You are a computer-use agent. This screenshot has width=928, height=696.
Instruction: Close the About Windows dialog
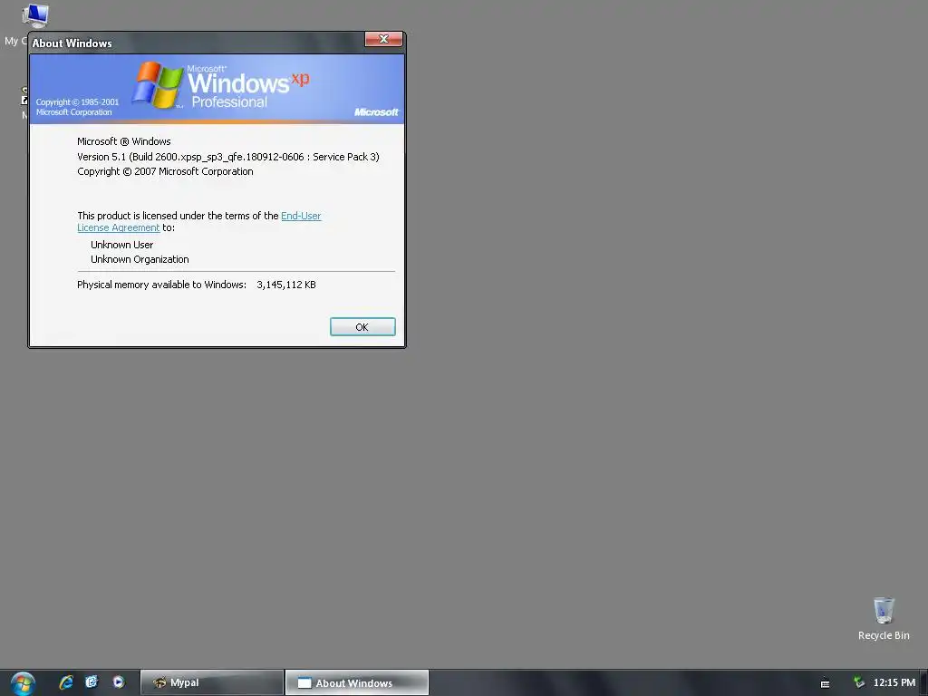383,39
